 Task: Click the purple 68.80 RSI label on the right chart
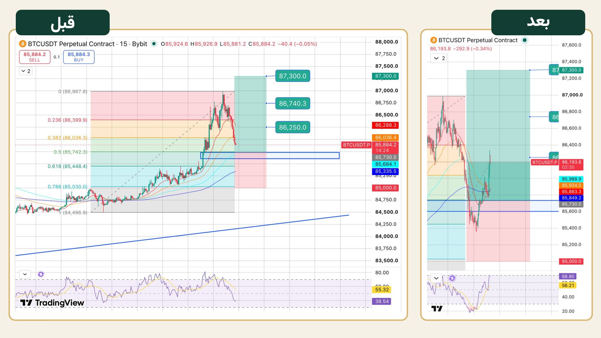click(568, 276)
